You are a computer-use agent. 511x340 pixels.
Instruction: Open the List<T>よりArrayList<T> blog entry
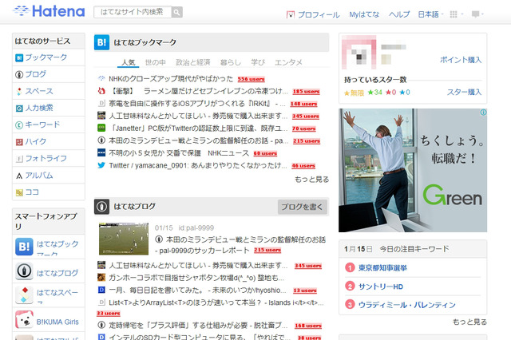[x=216, y=302]
